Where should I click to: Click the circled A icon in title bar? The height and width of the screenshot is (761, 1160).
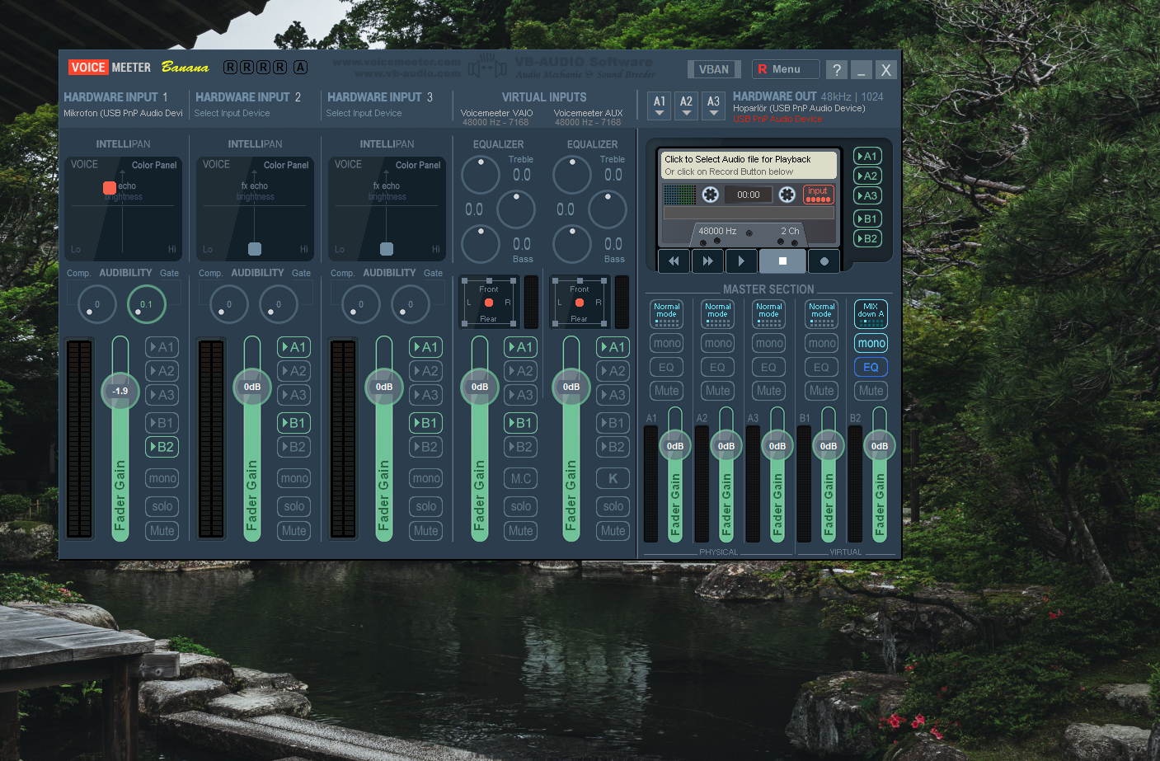point(300,67)
